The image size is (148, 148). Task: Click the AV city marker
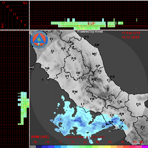[x=123, y=122]
